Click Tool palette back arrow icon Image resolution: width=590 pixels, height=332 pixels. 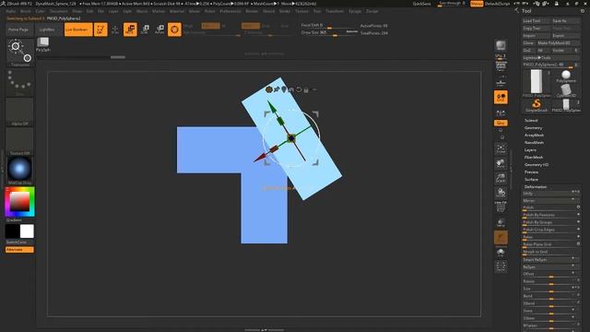(516, 10)
